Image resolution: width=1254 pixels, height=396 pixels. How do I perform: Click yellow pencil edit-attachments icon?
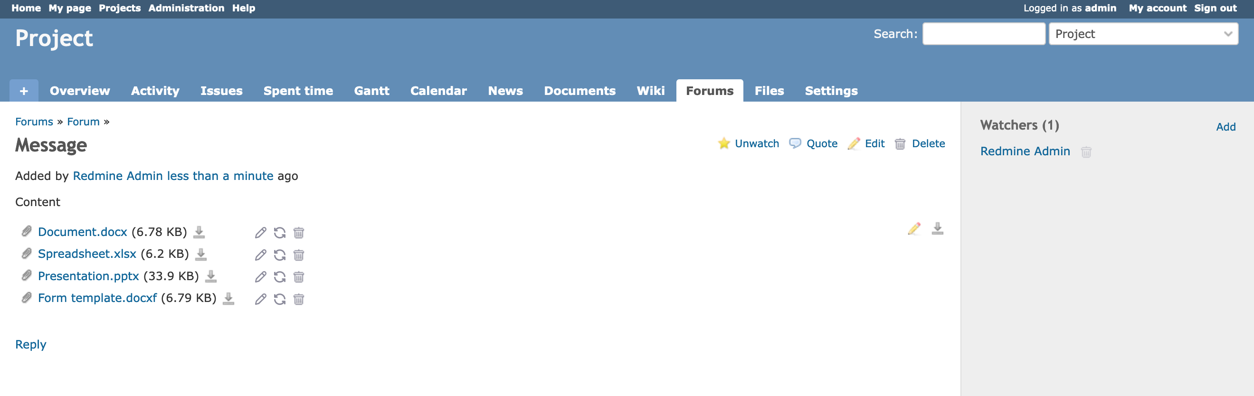914,229
